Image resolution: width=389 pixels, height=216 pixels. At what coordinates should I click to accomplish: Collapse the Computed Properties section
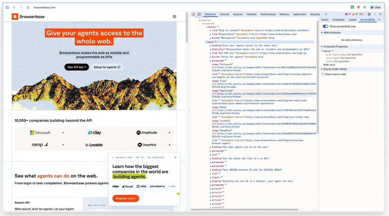point(322,47)
